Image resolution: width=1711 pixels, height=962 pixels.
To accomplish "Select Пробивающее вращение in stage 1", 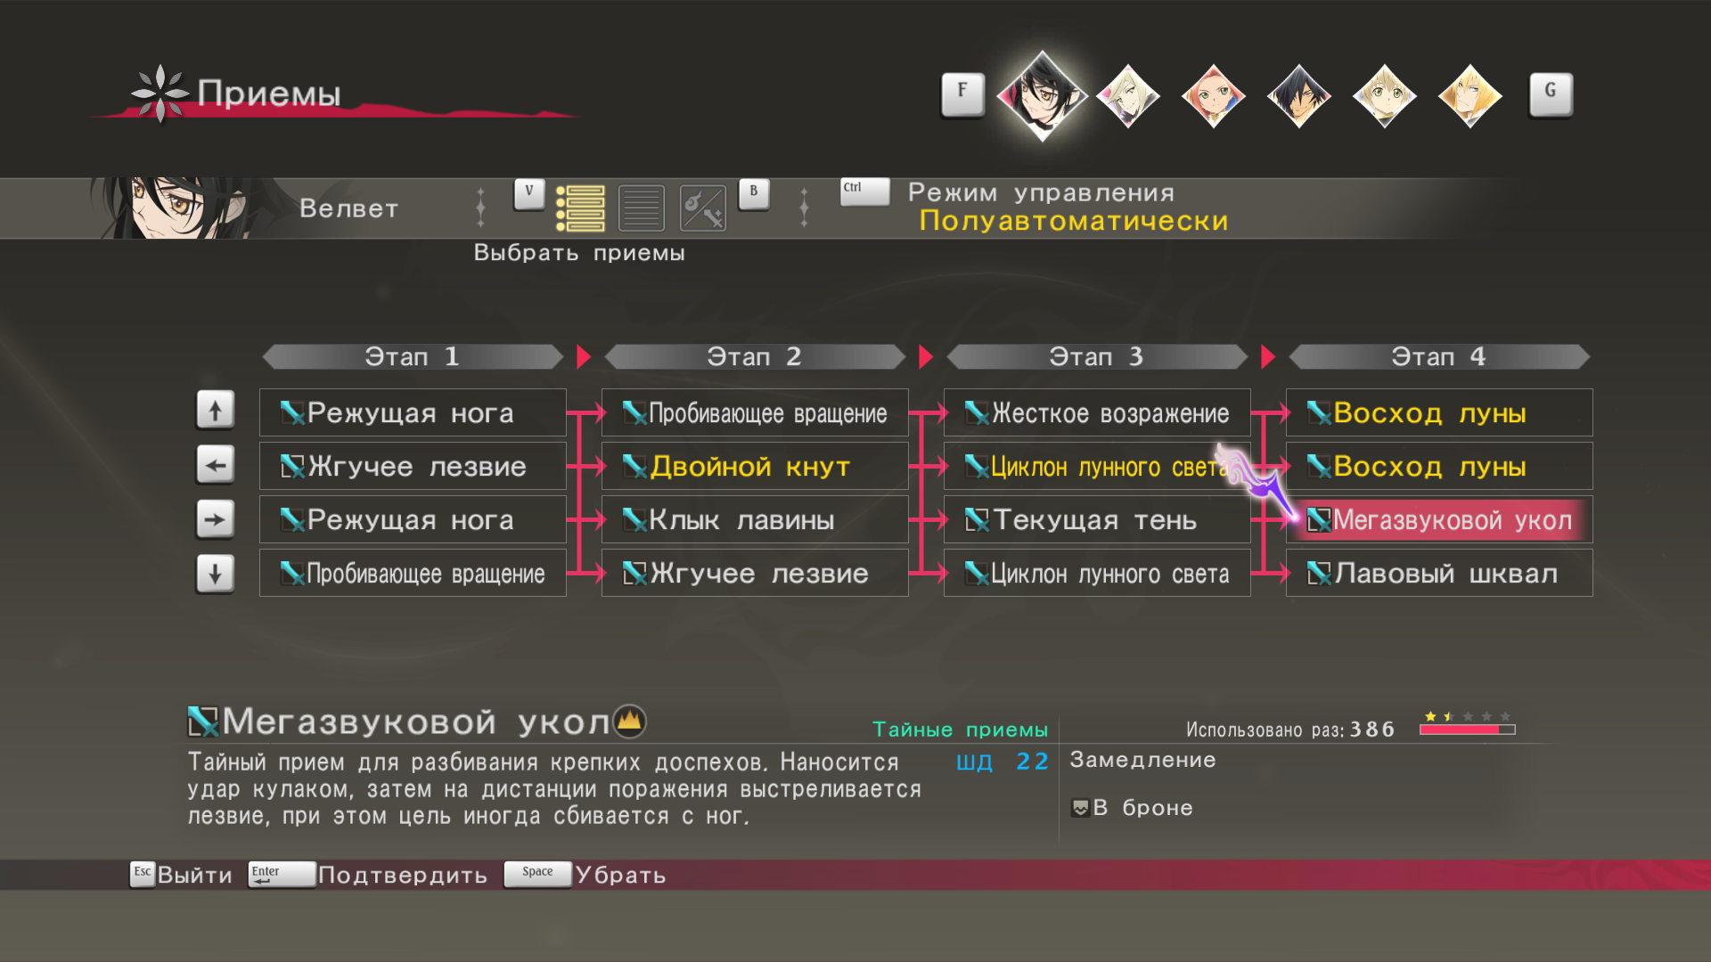I will [413, 573].
